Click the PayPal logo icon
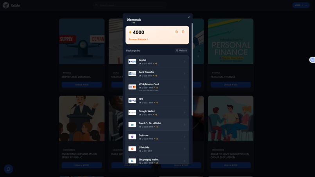Image resolution: width=315 pixels, height=177 pixels. coord(132,61)
